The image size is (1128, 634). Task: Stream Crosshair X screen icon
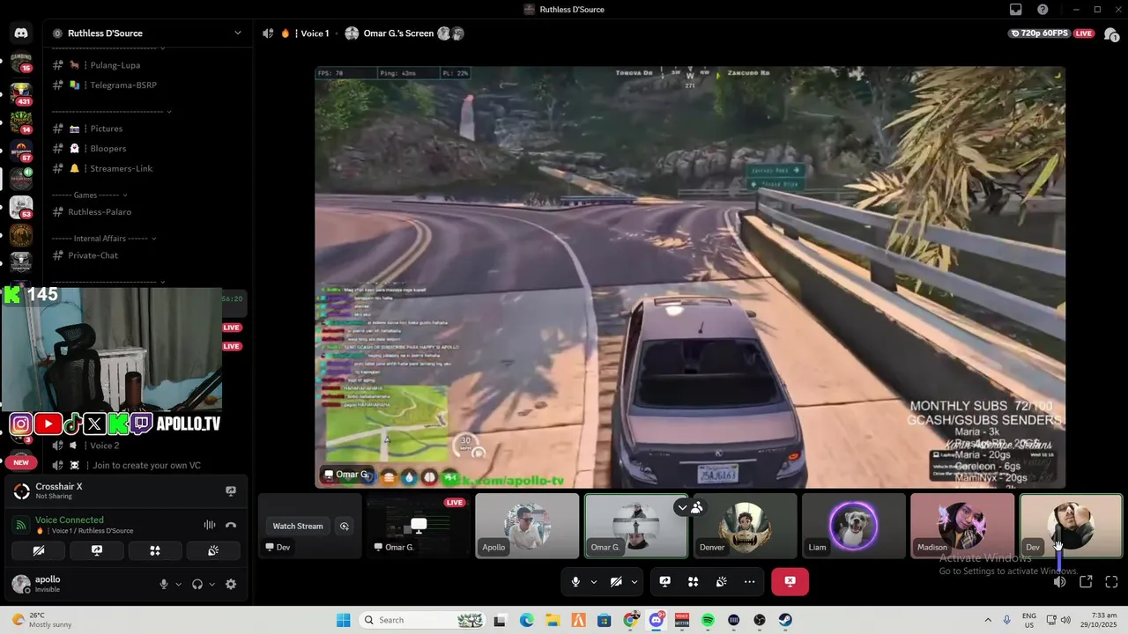coord(231,490)
